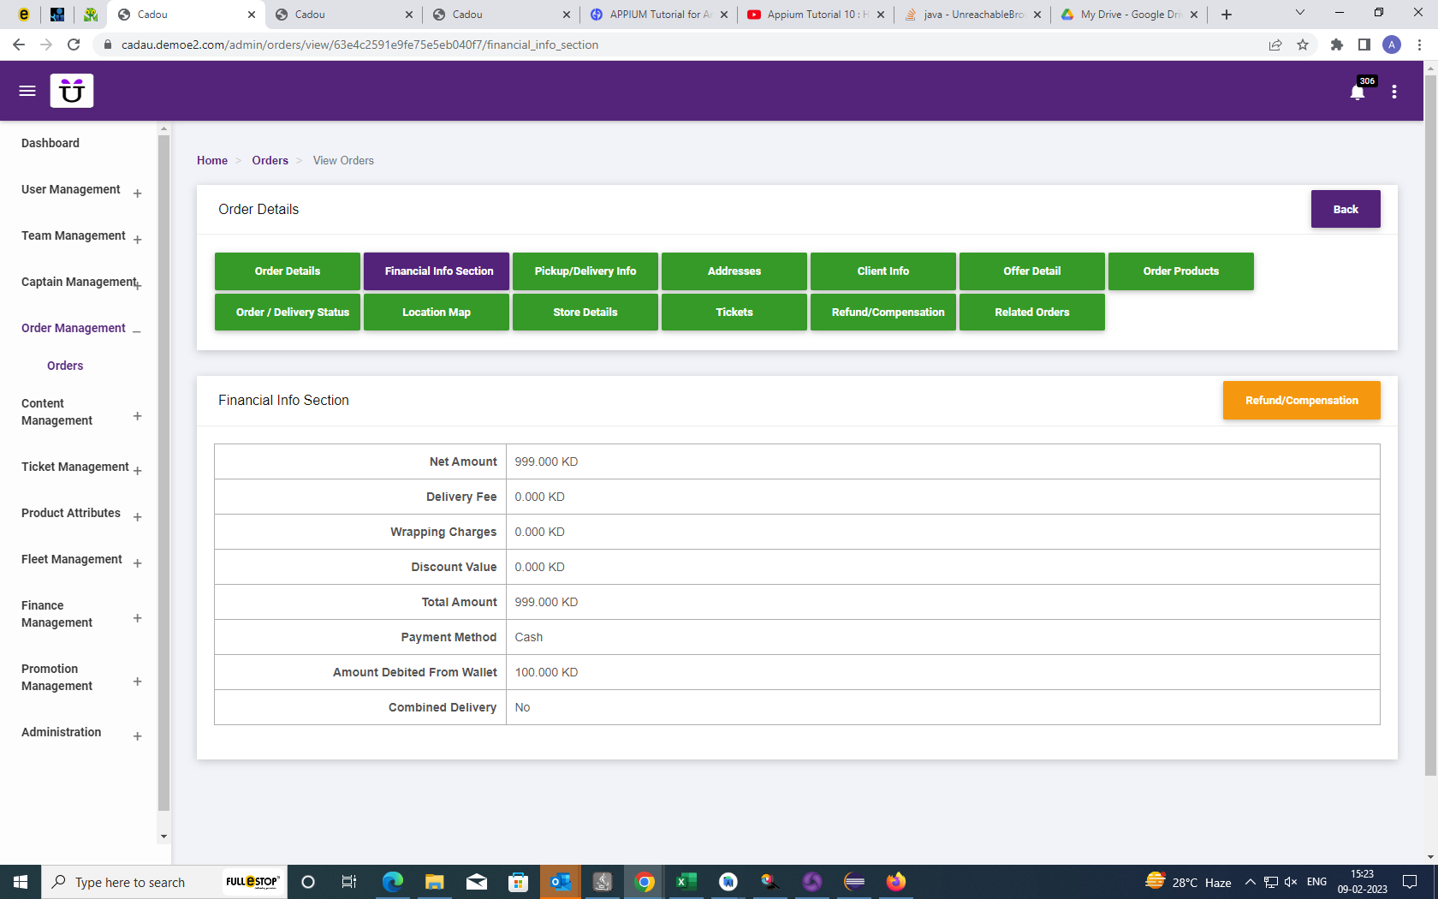Open the Tickets tab
1438x899 pixels.
click(x=734, y=313)
